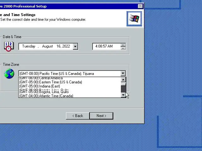The height and width of the screenshot is (151, 202).
Task: Decrease time with the down spinner
Action: pos(123,48)
